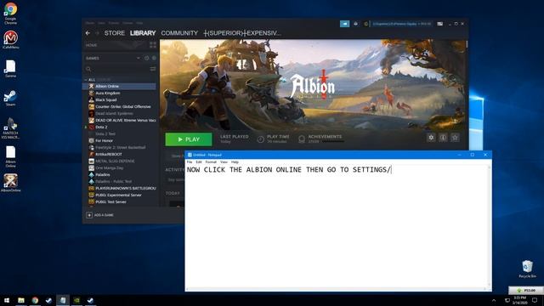Click the ready-to-play filter icon
This screenshot has width=544, height=306.
(x=154, y=59)
